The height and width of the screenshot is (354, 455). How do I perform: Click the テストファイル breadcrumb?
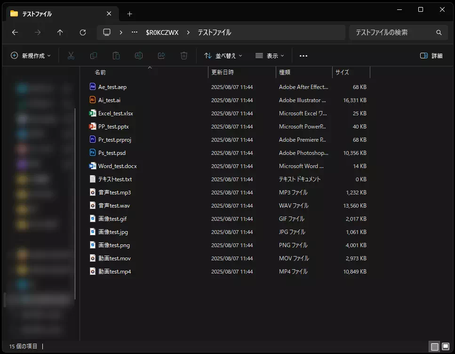click(x=215, y=32)
